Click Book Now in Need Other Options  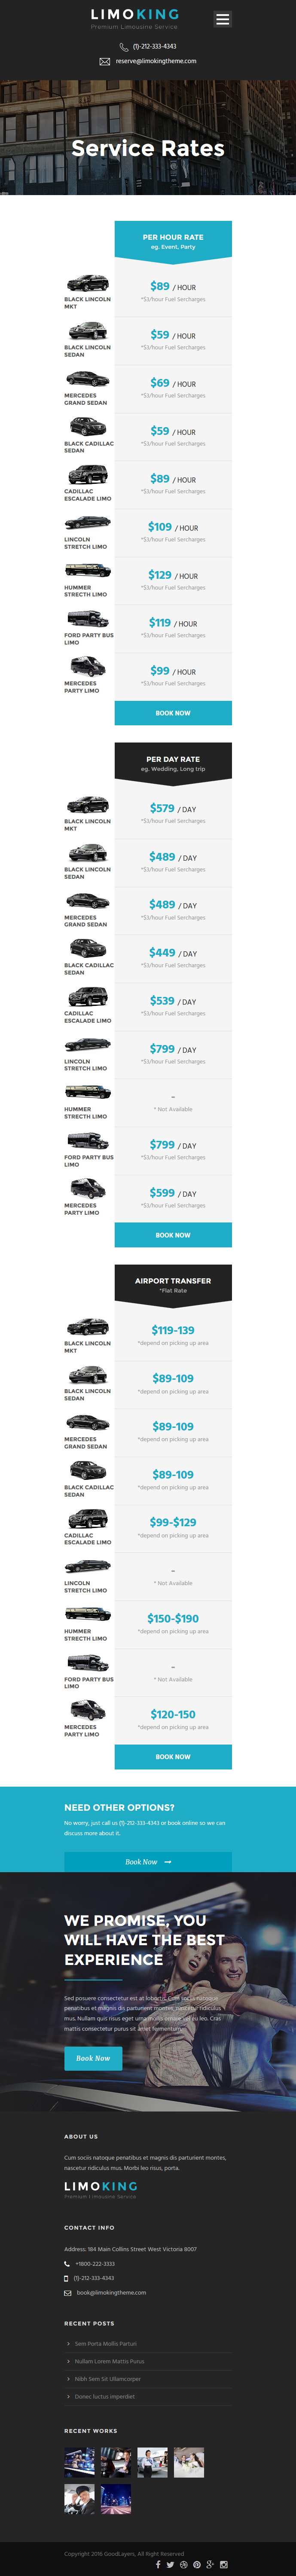click(x=148, y=1862)
